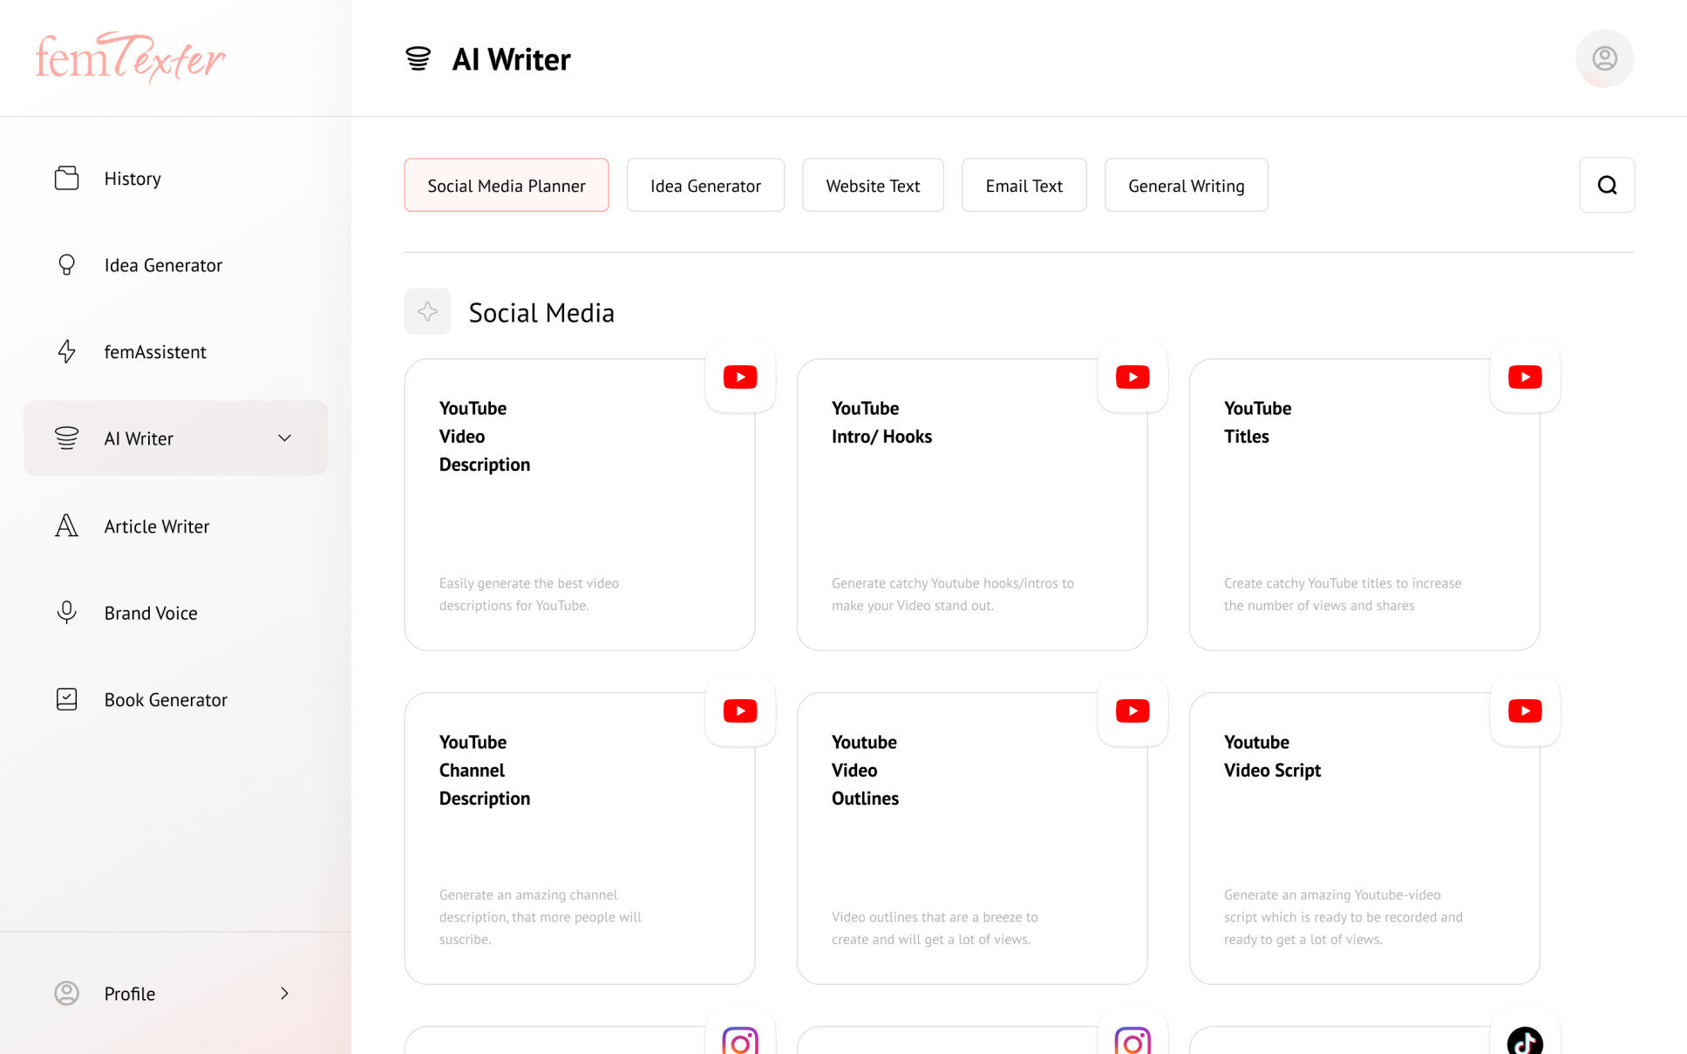Screen dimensions: 1687x1054
Task: Click the Idea Generator lightbulb icon
Action: pos(66,265)
